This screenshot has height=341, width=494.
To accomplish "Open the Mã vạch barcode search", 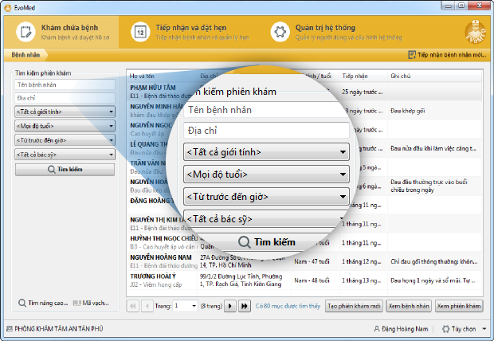I will (91, 304).
